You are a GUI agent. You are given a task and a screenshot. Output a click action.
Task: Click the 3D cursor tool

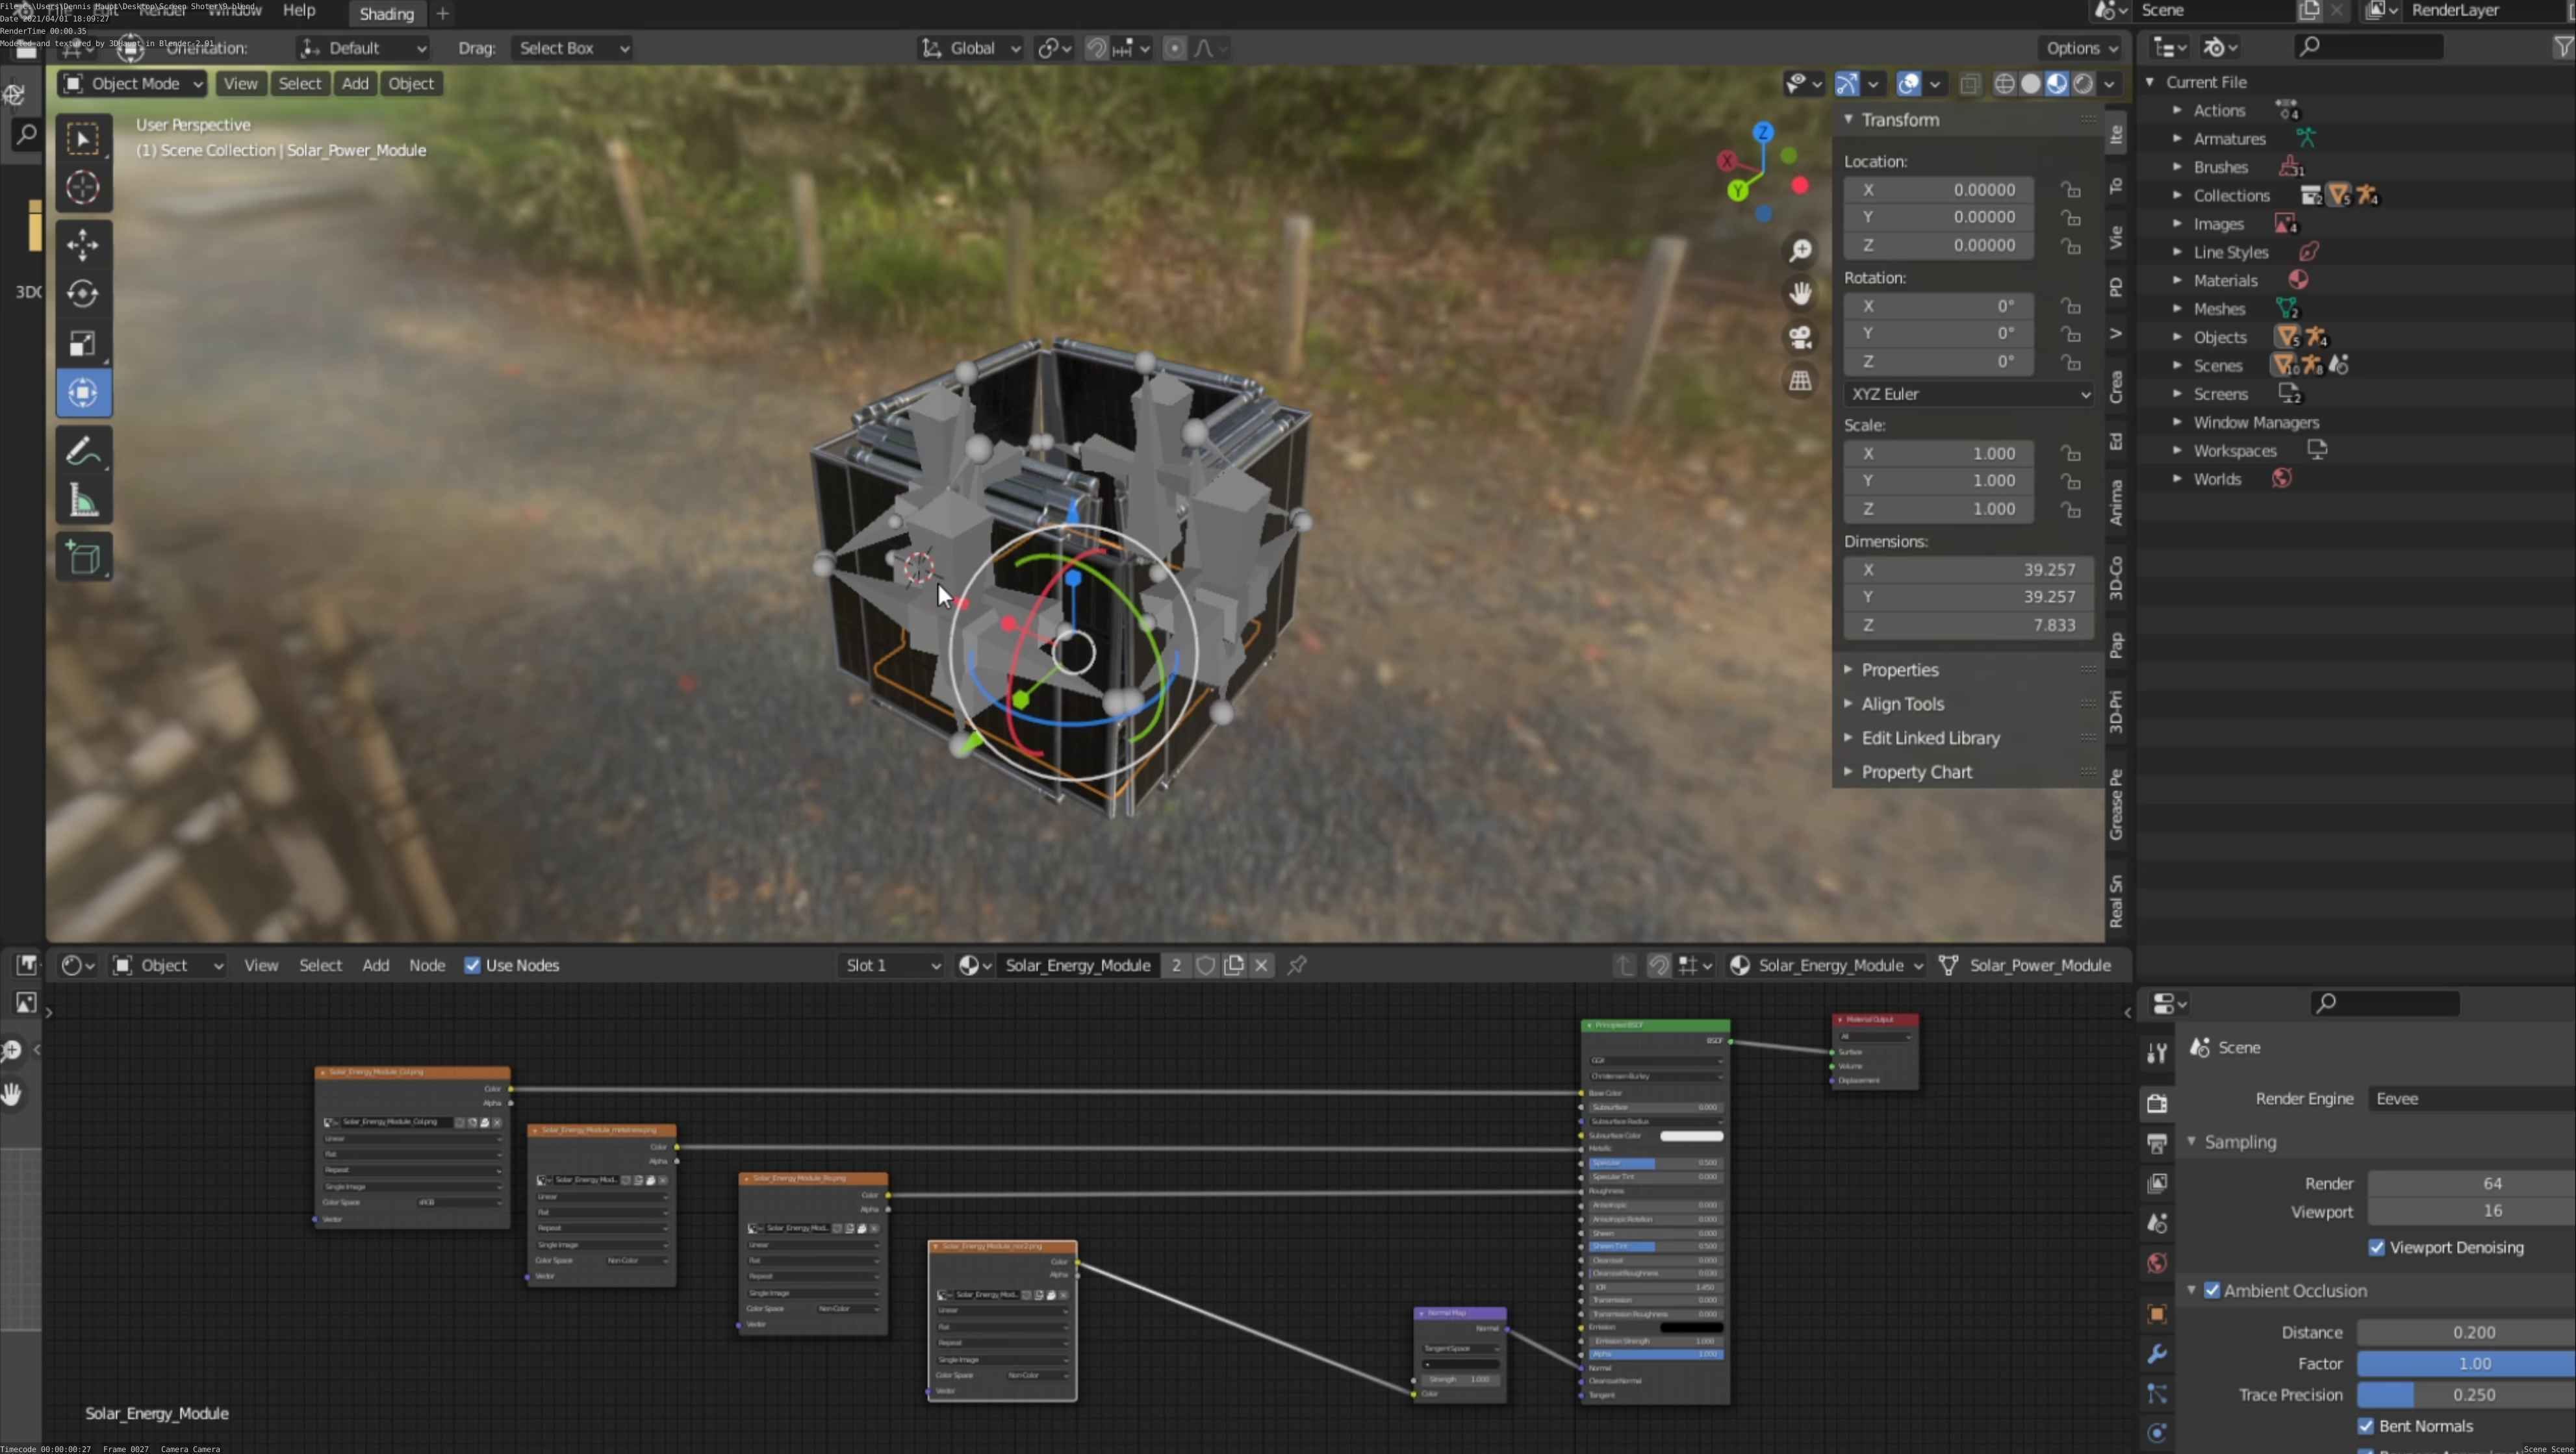coord(83,188)
